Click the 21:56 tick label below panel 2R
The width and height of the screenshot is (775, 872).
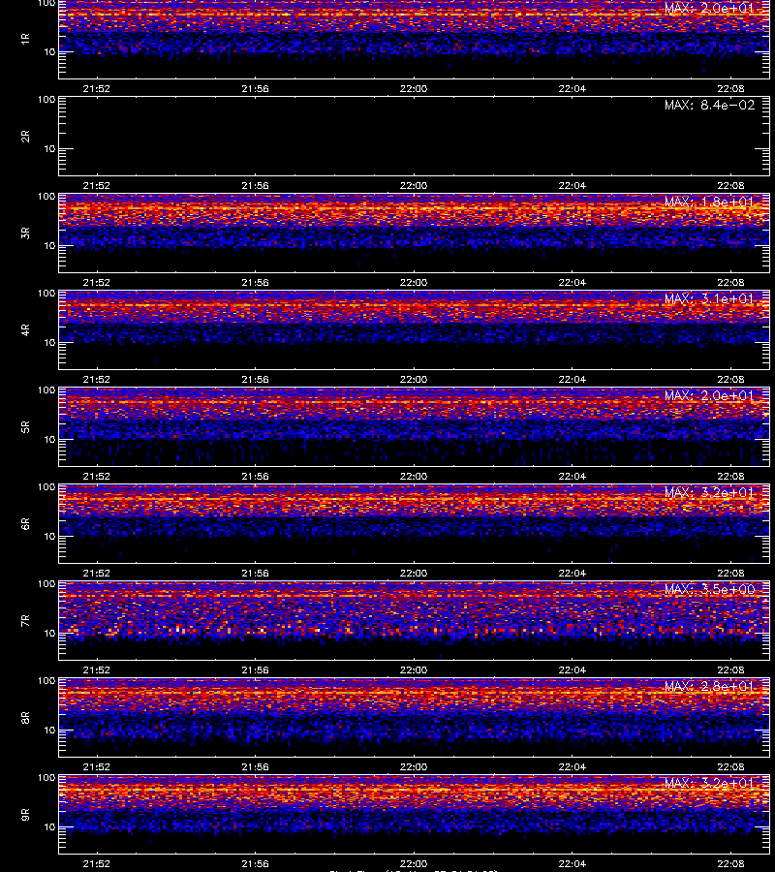pyautogui.click(x=255, y=185)
